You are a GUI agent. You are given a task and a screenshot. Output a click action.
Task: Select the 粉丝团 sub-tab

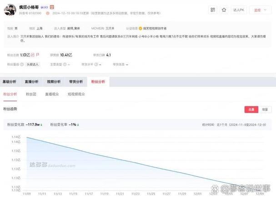click(30, 94)
